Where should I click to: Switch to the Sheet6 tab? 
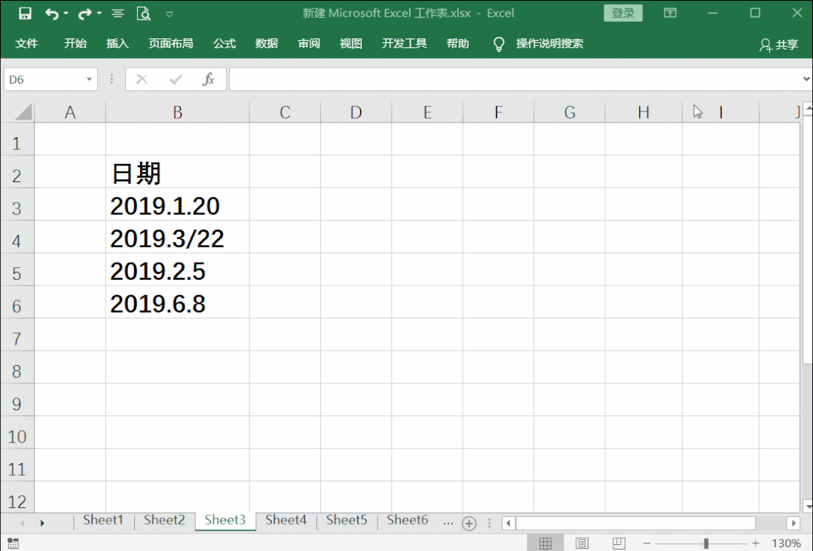[x=408, y=520]
